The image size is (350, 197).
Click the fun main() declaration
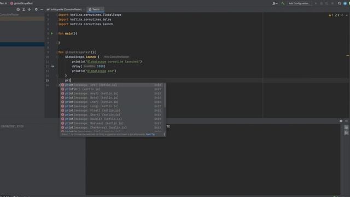click(68, 33)
